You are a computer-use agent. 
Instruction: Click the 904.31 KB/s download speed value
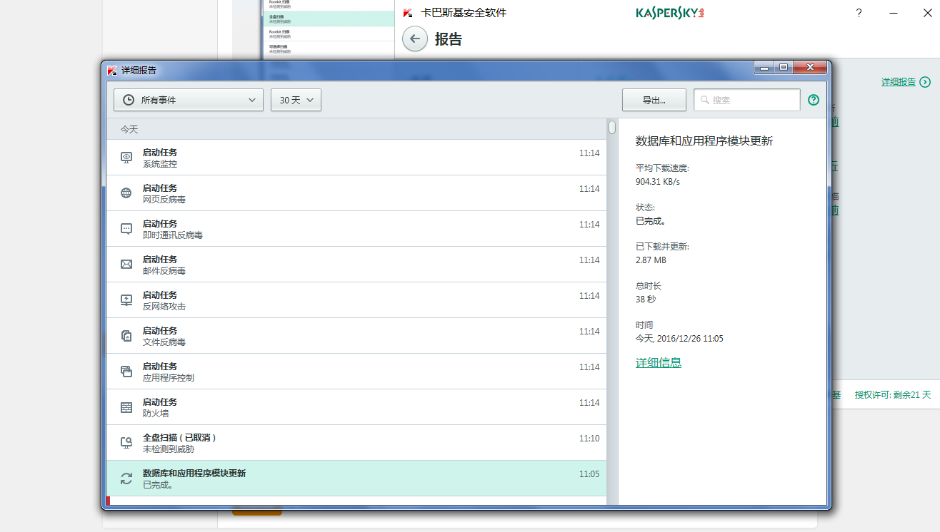click(658, 182)
